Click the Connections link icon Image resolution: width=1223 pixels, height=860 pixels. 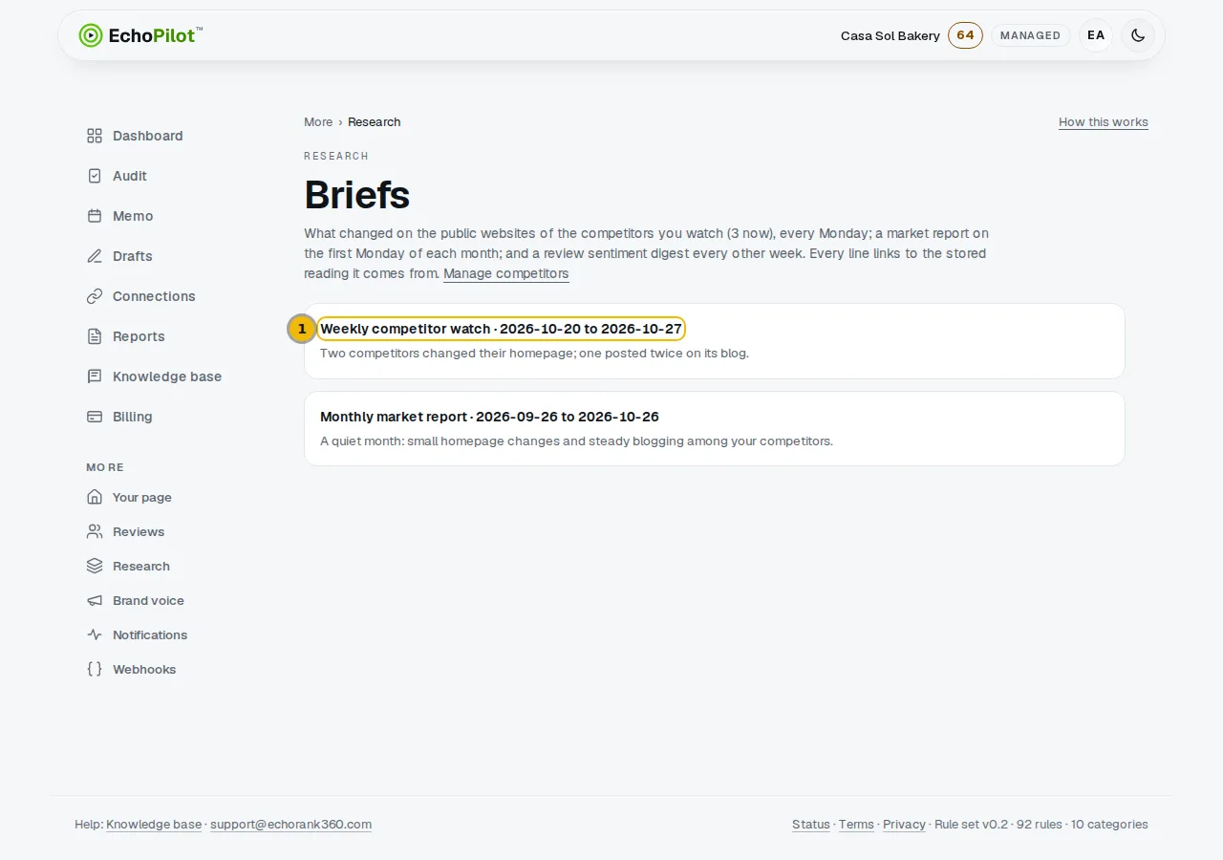pos(95,296)
